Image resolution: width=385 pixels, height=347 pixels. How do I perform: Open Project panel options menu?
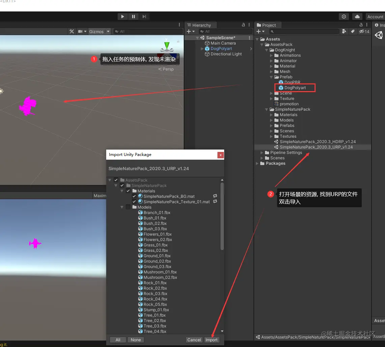(367, 25)
